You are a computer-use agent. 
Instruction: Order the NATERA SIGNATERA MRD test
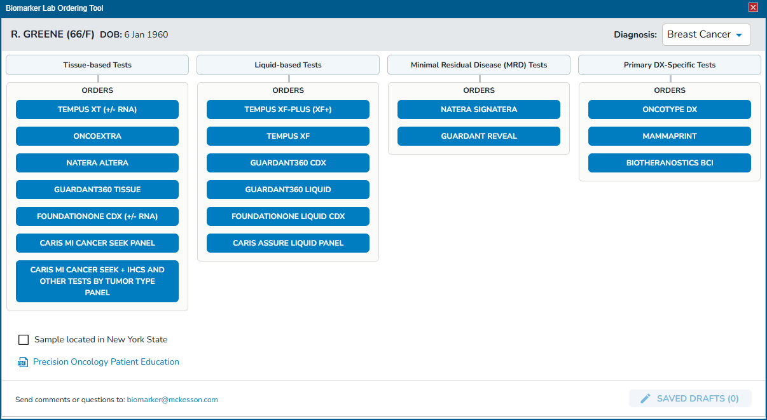478,109
